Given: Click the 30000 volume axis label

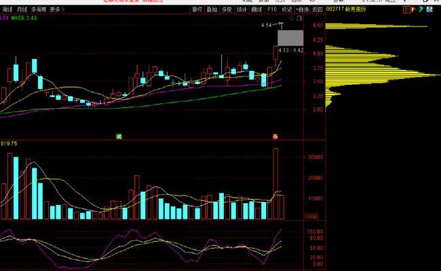Looking at the screenshot, I should click(315, 158).
